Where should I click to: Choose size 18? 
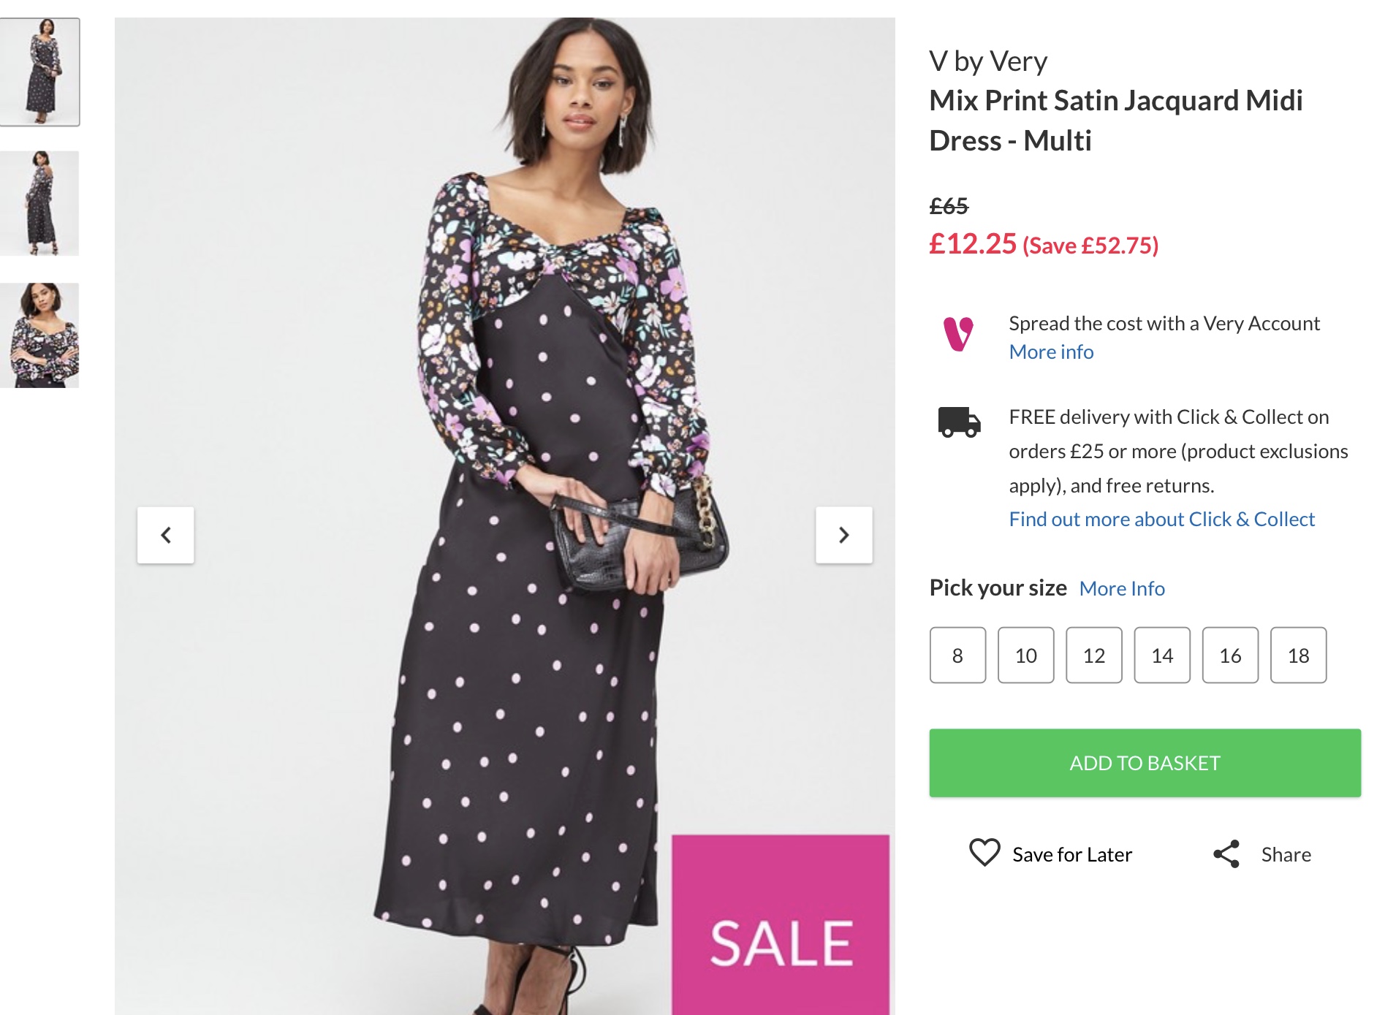(x=1298, y=655)
